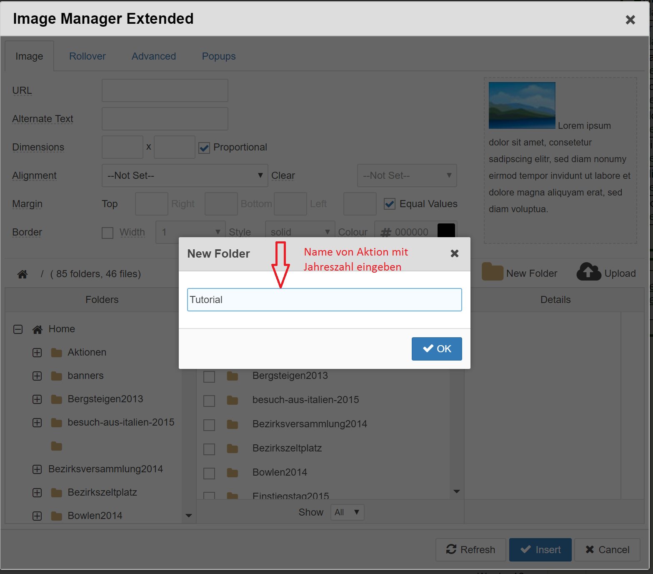Open the Show All filter dropdown
This screenshot has height=574, width=653.
point(347,512)
